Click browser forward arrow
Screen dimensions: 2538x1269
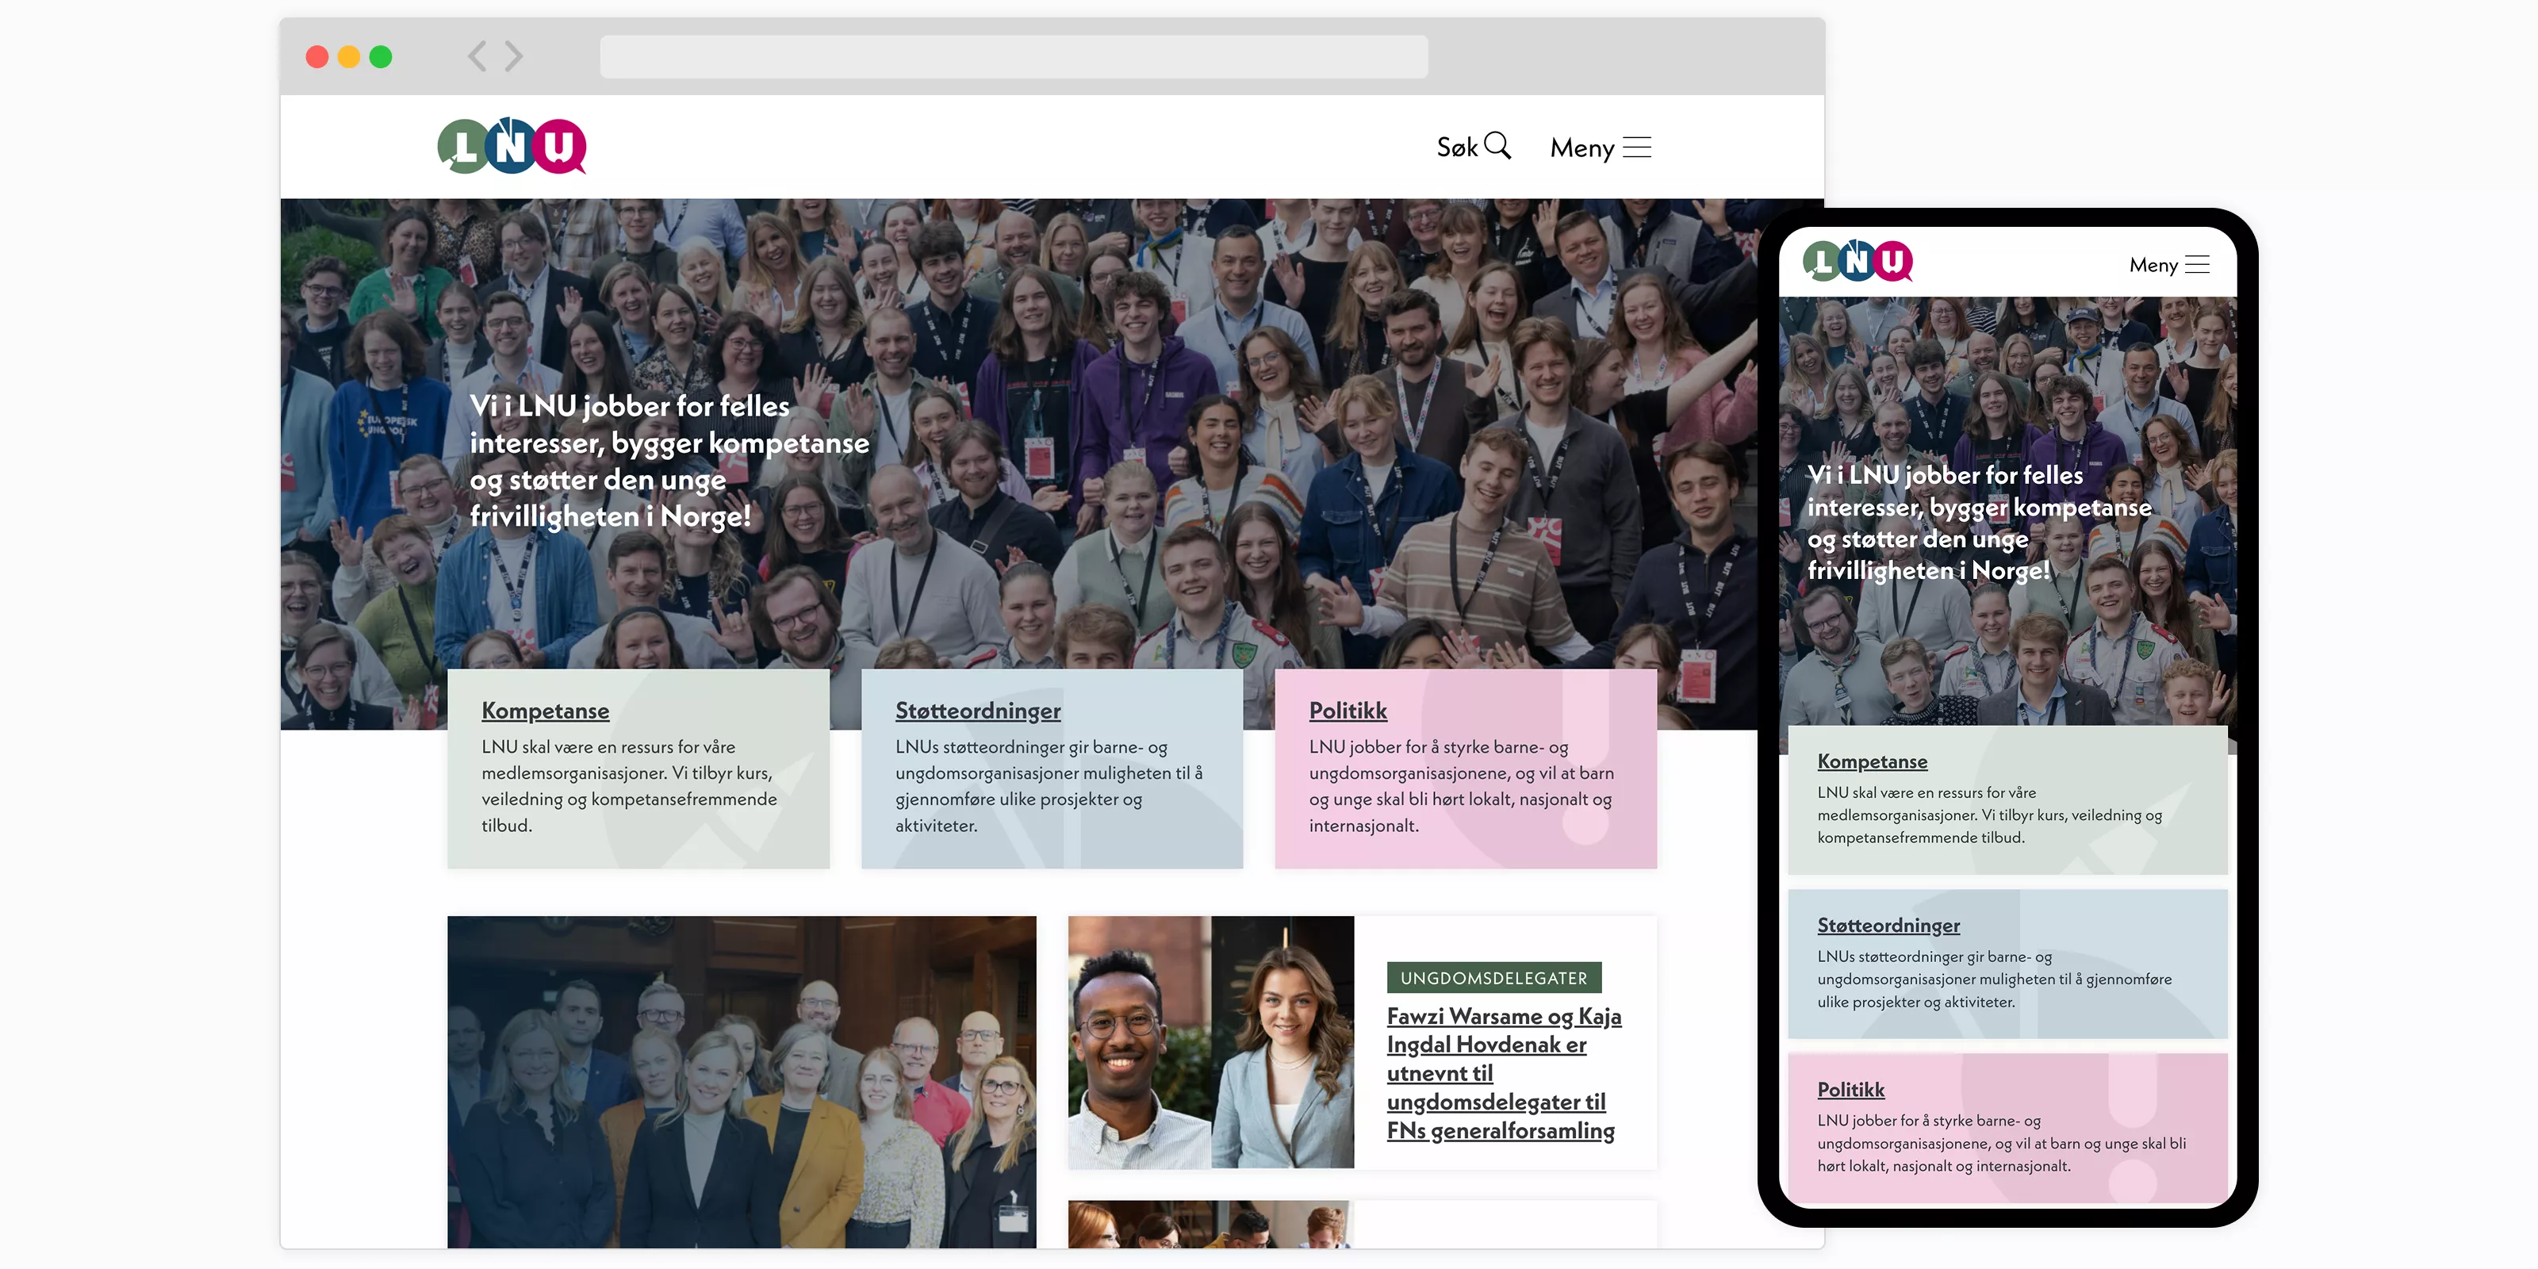[x=513, y=56]
